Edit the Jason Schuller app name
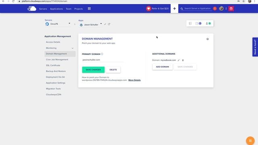258x145 pixels. coord(105,24)
